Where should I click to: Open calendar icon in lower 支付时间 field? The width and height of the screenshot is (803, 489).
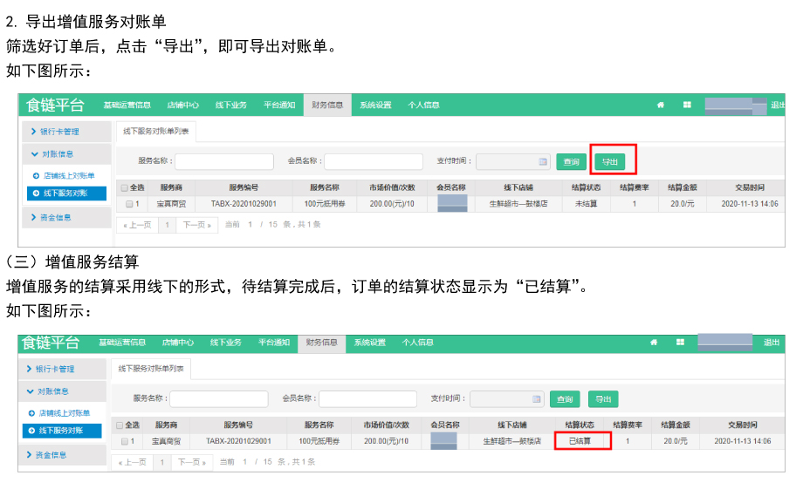(x=536, y=399)
